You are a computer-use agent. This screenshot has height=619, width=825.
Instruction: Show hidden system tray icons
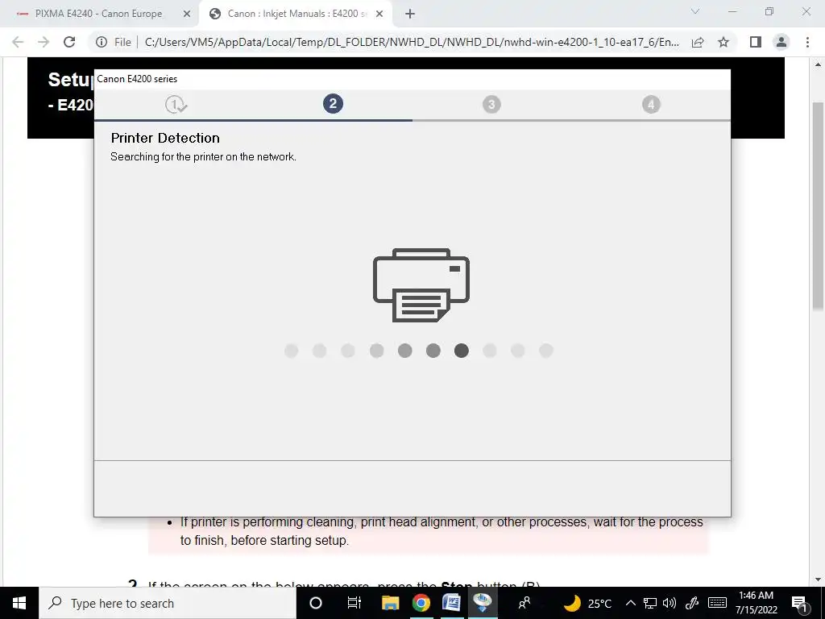click(x=630, y=603)
